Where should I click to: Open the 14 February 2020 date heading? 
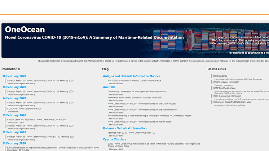[14, 98]
